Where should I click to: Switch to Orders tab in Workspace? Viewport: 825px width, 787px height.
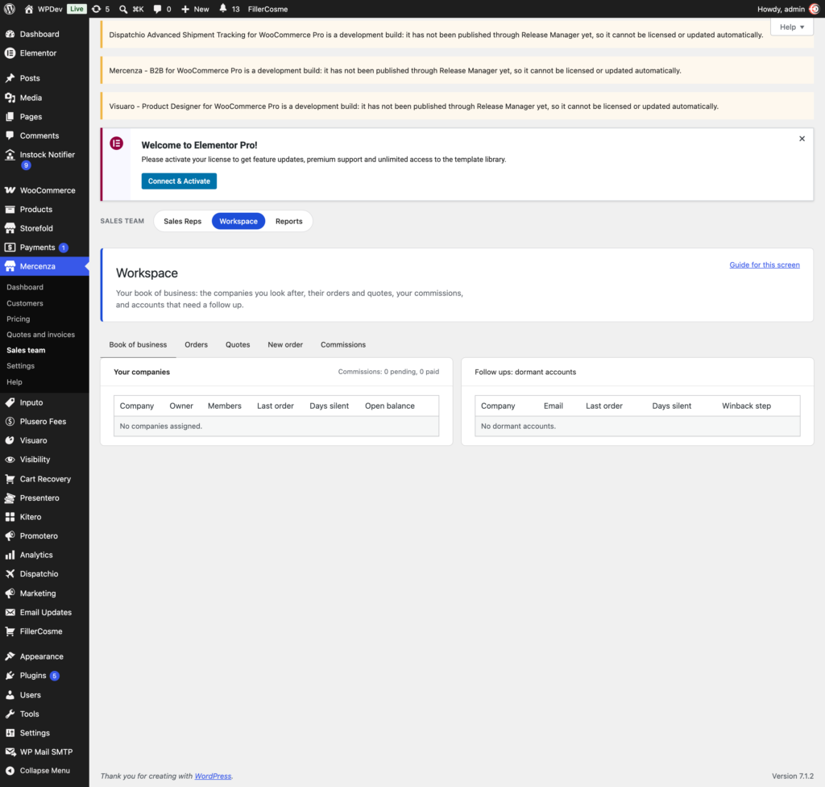(197, 344)
